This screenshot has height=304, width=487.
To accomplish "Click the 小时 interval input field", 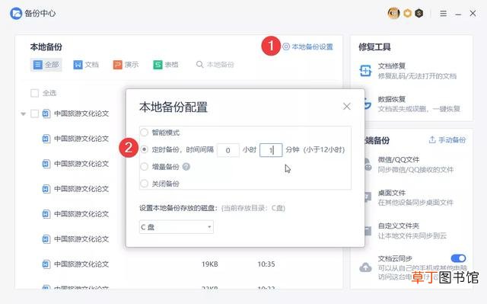I will (x=228, y=150).
